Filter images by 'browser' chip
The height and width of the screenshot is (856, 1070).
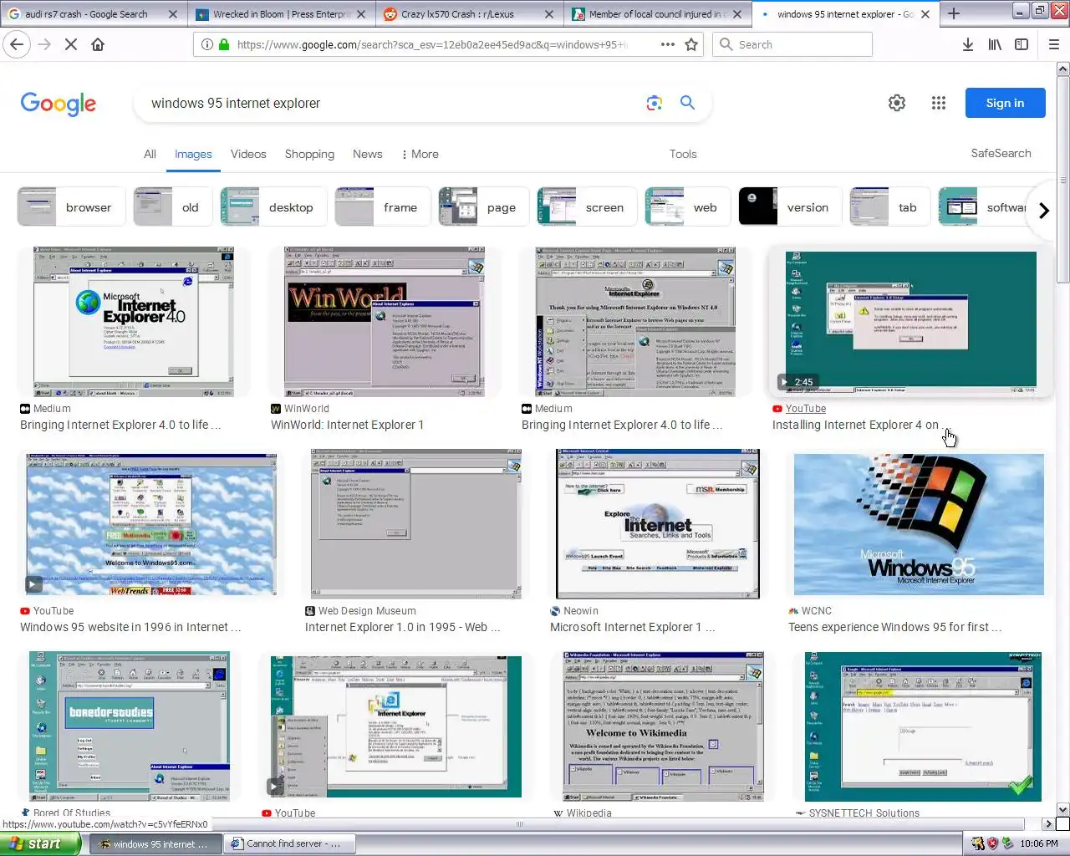pyautogui.click(x=71, y=207)
